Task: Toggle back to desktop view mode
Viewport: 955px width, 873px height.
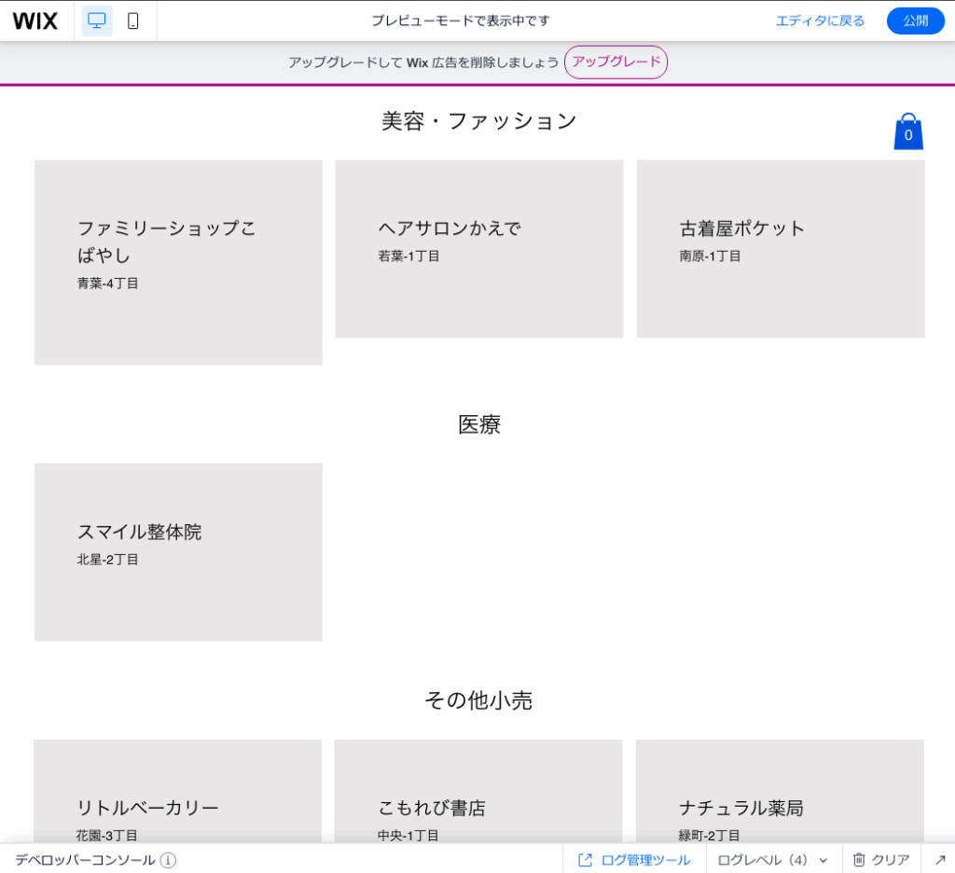Action: [x=97, y=21]
